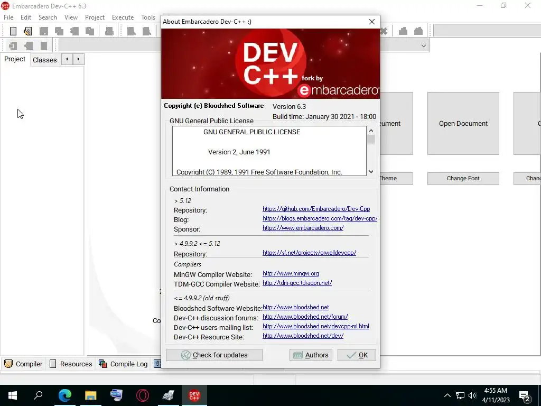
Task: Click the volume speaker tray icon
Action: (472, 395)
